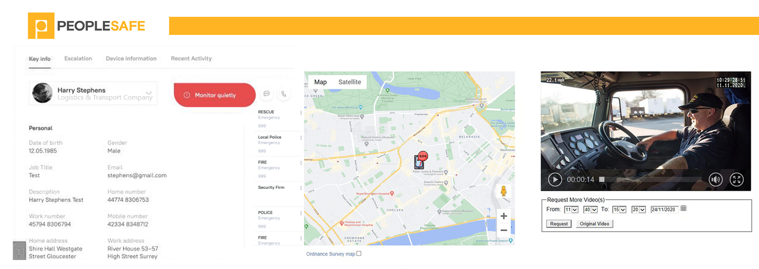
Task: Open the date picker calendar icon
Action: (x=683, y=208)
